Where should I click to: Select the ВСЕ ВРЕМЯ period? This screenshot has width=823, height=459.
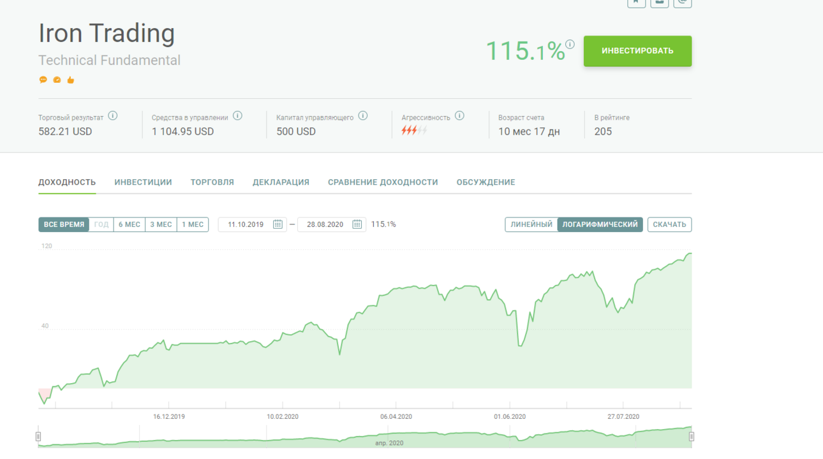tap(64, 224)
